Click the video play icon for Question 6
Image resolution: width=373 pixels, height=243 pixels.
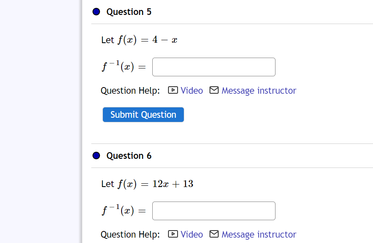173,234
